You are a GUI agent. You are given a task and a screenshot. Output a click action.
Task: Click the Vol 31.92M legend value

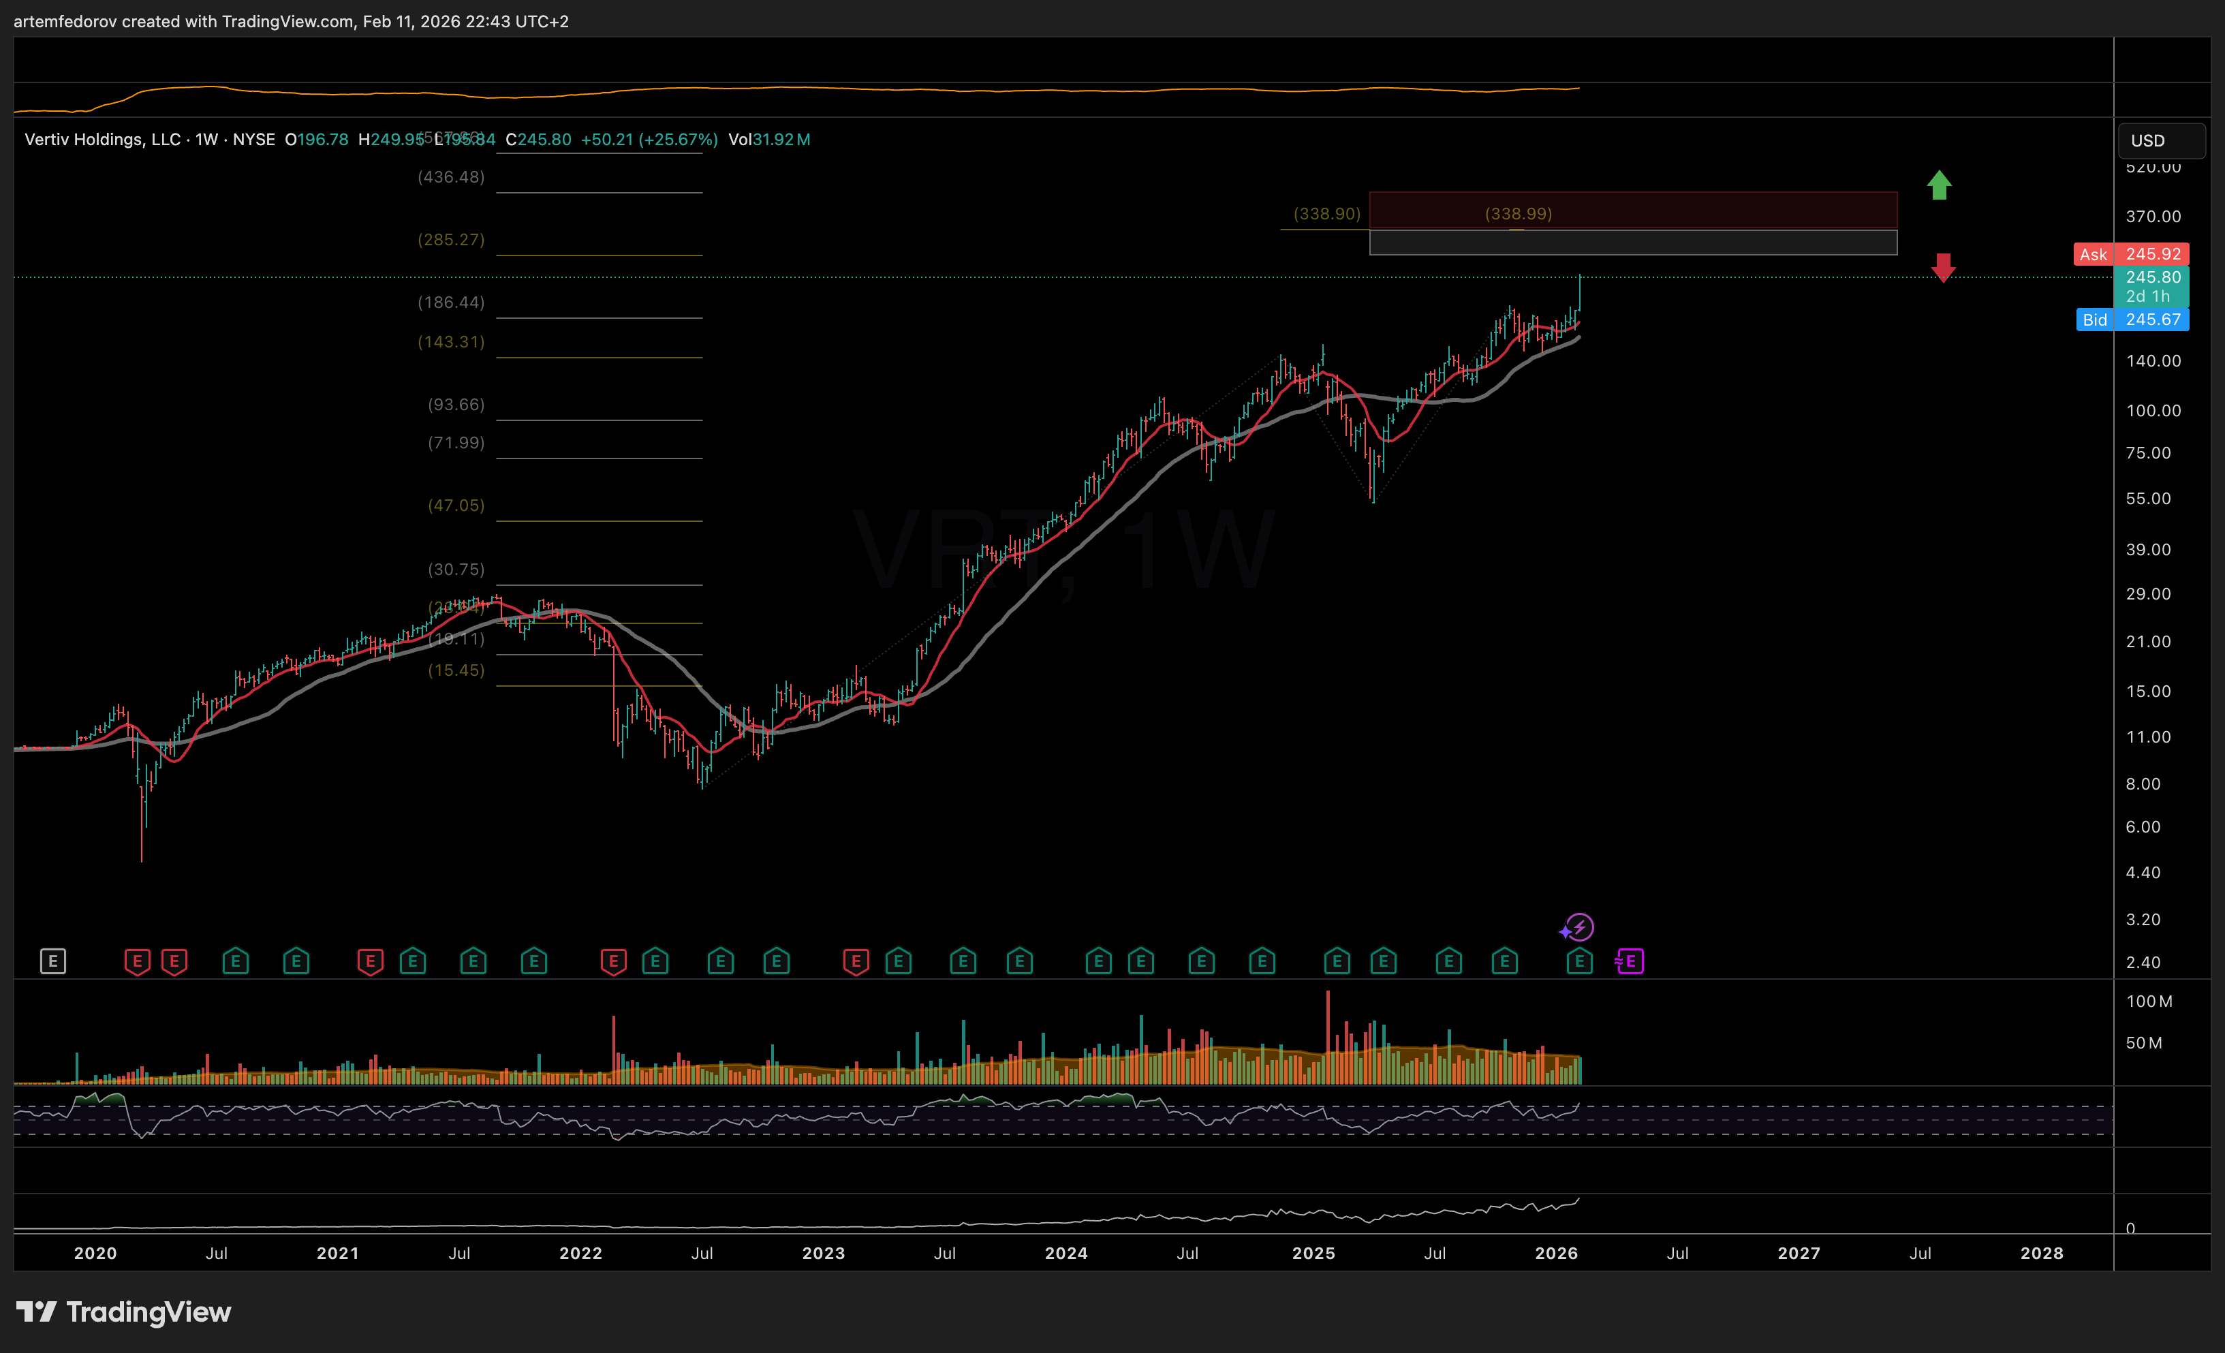(x=769, y=139)
